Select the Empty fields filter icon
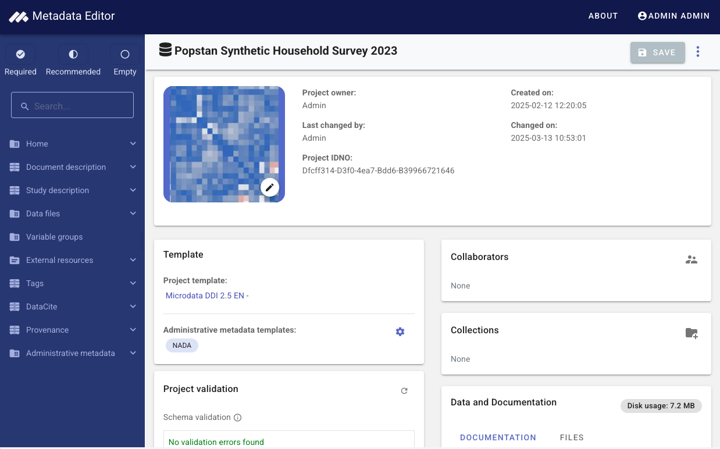This screenshot has width=720, height=449. point(124,54)
